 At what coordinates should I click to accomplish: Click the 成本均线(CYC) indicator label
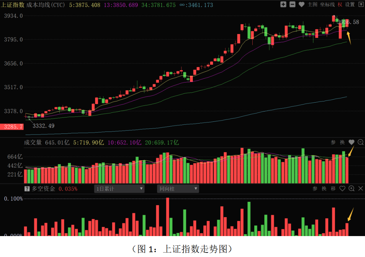click(x=45, y=5)
